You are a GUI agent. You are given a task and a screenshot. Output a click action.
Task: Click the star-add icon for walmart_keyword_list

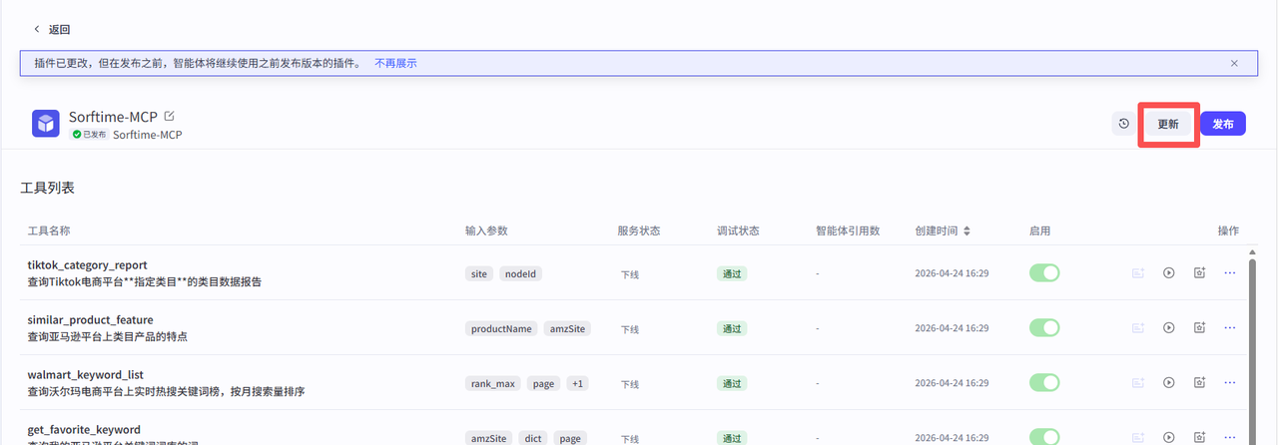tap(1200, 382)
